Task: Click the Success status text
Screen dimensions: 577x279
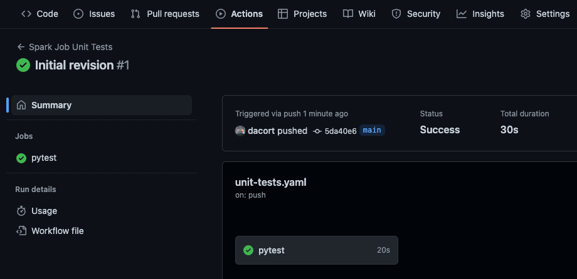Action: coord(440,130)
